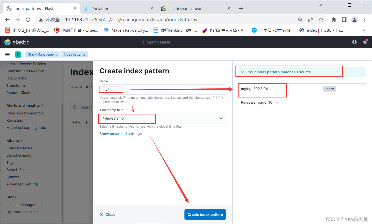Open Rules and Connectors

pyautogui.click(x=25, y=113)
